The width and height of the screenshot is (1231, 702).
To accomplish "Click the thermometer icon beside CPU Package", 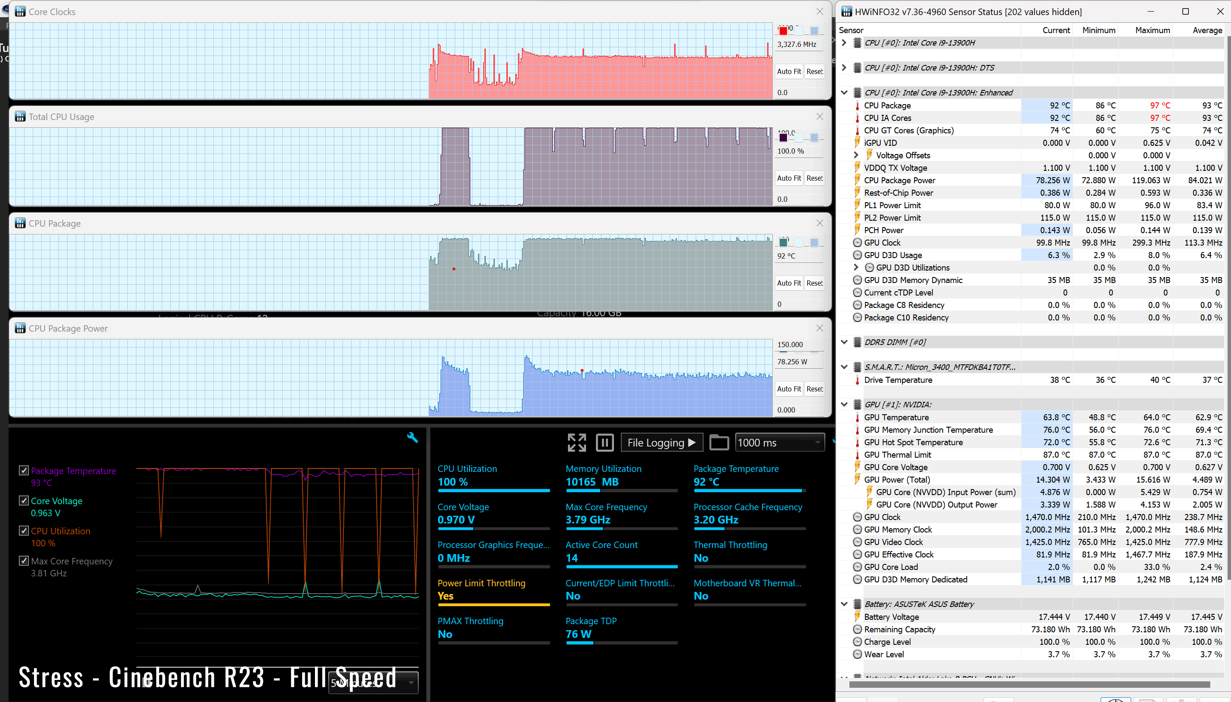I will (858, 105).
